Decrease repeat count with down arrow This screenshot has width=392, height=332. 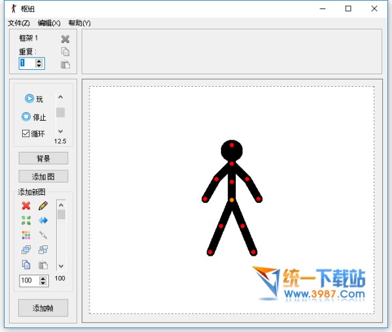point(39,65)
